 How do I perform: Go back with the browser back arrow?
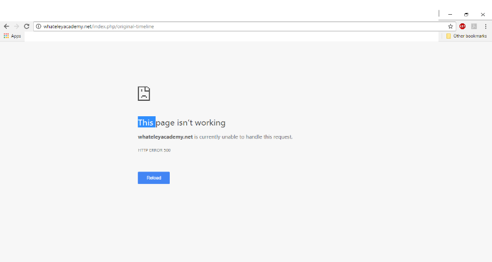click(x=6, y=26)
